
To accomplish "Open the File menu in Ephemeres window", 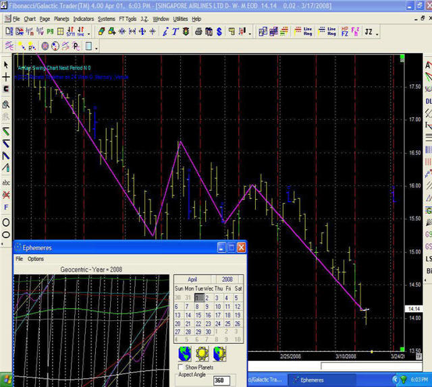I will [x=20, y=259].
